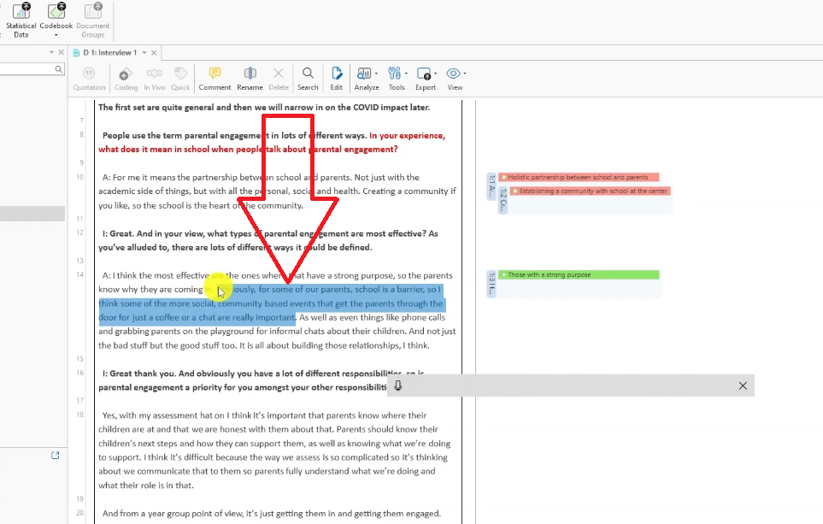Select code 'Holistic partnership between school and parents'

(x=578, y=178)
